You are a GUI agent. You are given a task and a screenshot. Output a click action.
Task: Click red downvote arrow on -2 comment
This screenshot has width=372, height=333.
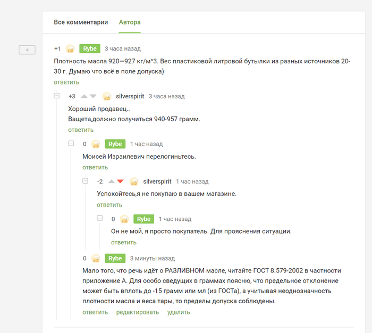pos(120,181)
